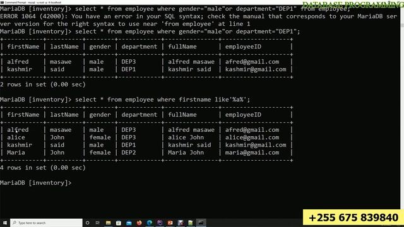The height and width of the screenshot is (227, 404).
Task: Open Task View on the taskbar
Action: coord(98,223)
